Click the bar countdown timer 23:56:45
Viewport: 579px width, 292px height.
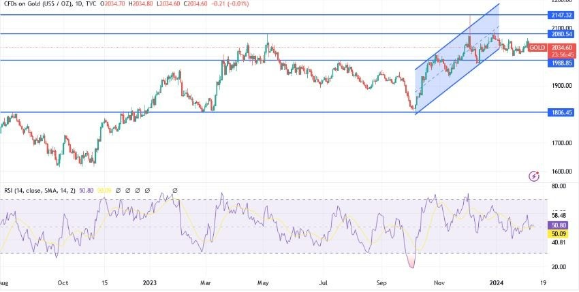(561, 54)
